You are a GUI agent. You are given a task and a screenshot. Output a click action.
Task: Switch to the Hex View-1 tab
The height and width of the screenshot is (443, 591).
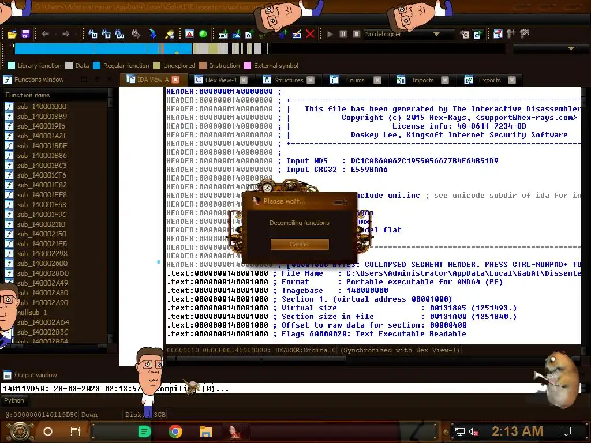tap(221, 80)
